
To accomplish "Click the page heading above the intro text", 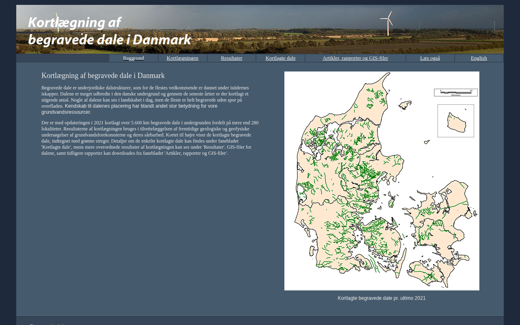I will (x=103, y=76).
